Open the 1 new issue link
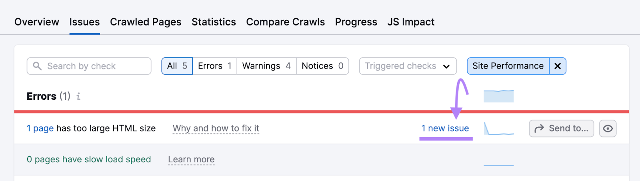The image size is (640, 181). 445,128
